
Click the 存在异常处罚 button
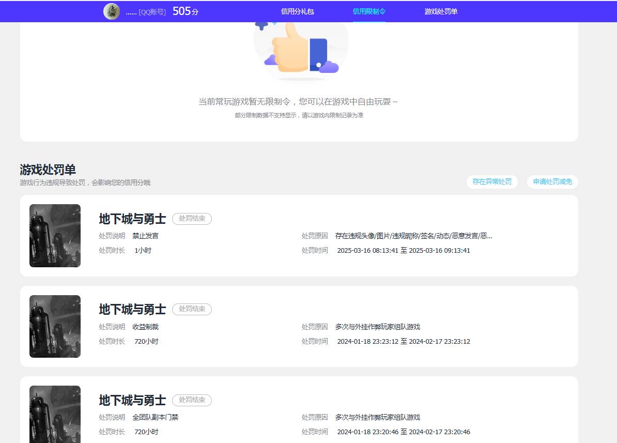point(492,181)
